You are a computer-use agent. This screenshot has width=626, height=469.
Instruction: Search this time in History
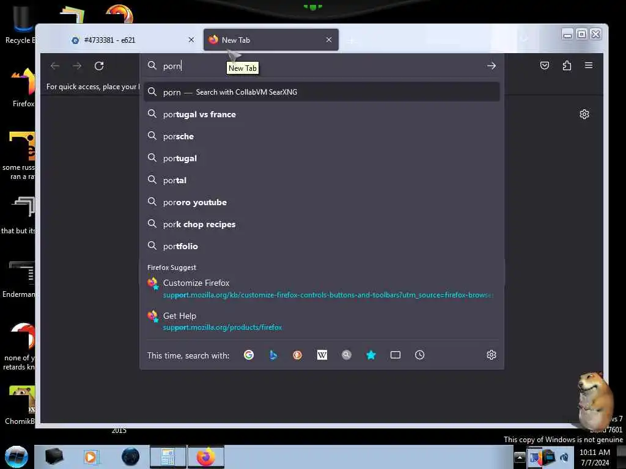point(419,355)
